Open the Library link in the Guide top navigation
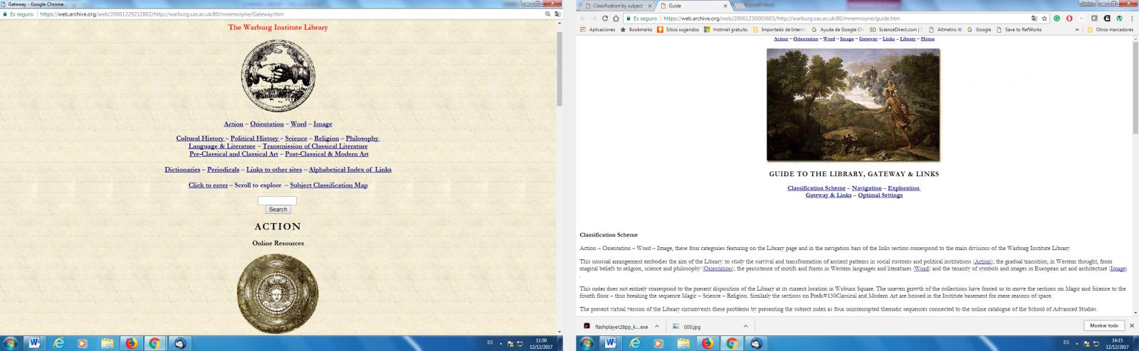The height and width of the screenshot is (351, 1139). 908,39
